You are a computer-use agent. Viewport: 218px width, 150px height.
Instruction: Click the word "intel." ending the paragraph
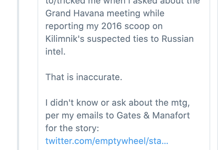(x=56, y=51)
